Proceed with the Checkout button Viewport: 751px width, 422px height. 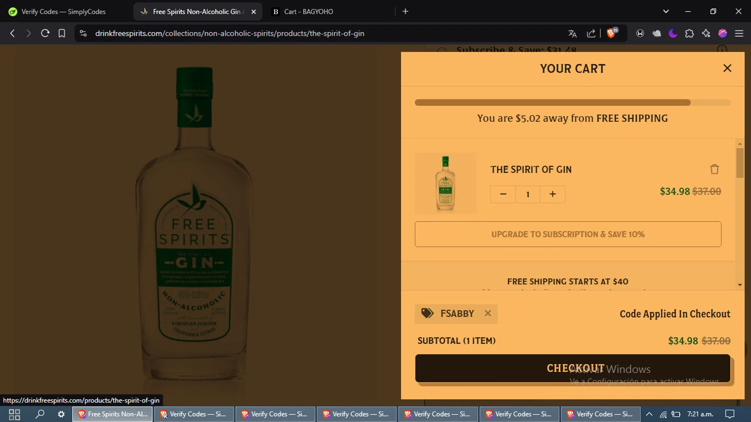coord(573,368)
